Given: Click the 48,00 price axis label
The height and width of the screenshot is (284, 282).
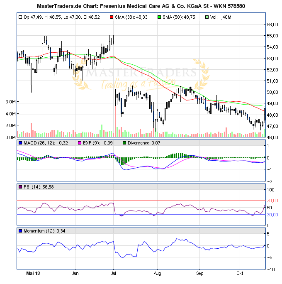Looking at the screenshot, I should pos(272,115).
